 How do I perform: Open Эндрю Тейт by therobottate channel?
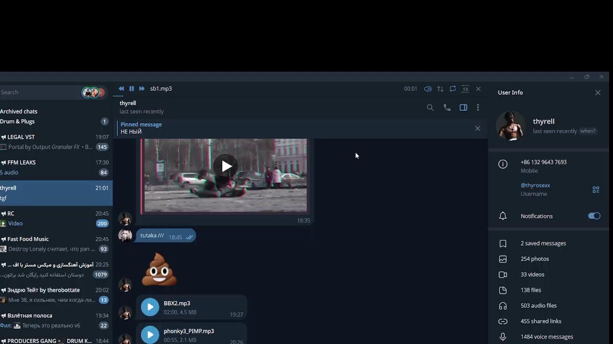tap(56, 295)
